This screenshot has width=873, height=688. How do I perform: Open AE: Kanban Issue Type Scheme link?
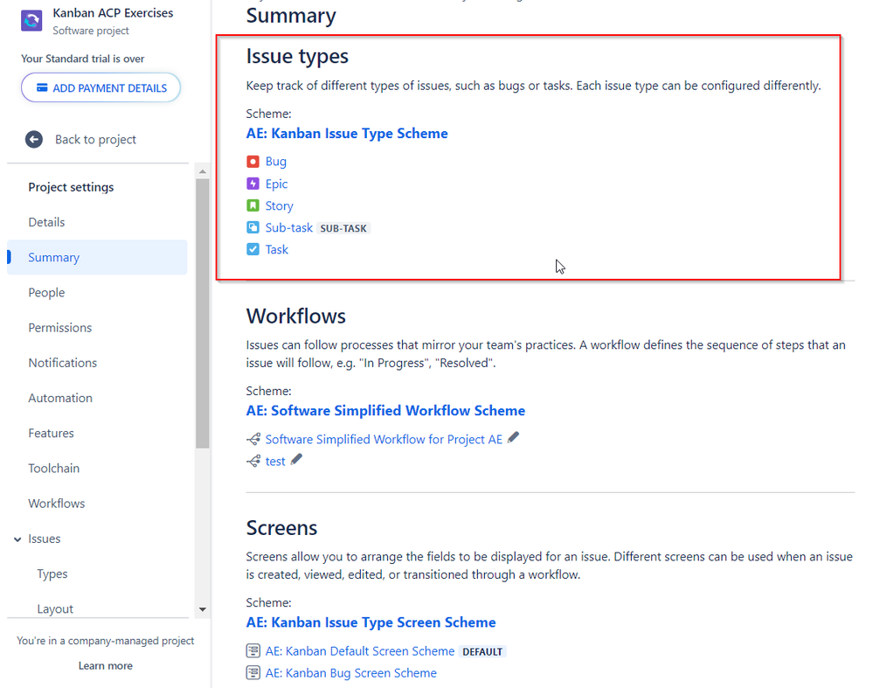coord(347,134)
